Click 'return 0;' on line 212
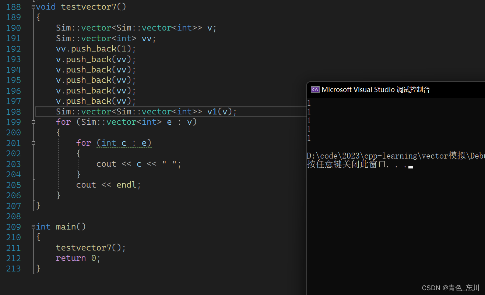485x295 pixels. click(78, 258)
